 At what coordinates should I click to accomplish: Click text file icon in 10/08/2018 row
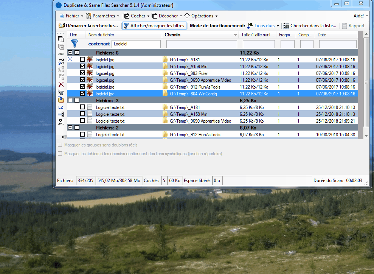tap(90, 134)
